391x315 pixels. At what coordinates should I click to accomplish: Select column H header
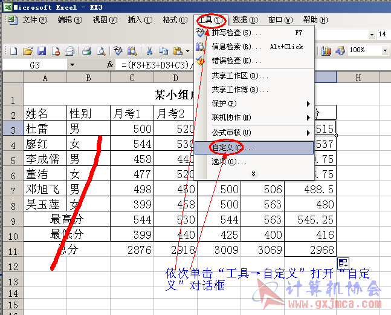[x=358, y=78]
